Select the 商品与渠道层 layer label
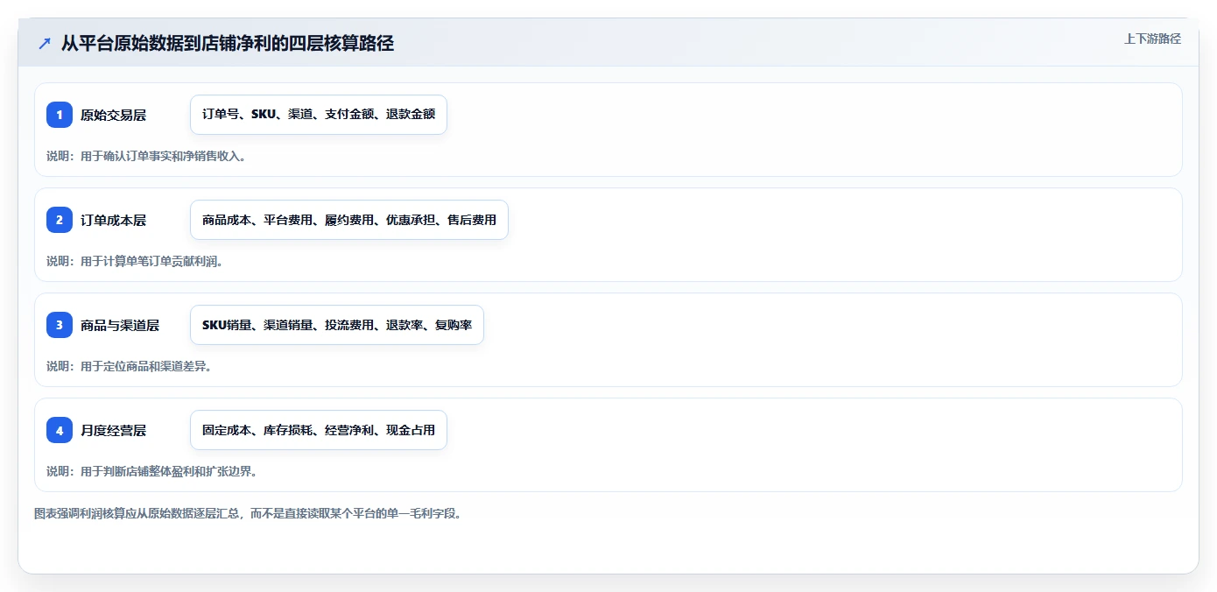1217x592 pixels. (x=120, y=325)
